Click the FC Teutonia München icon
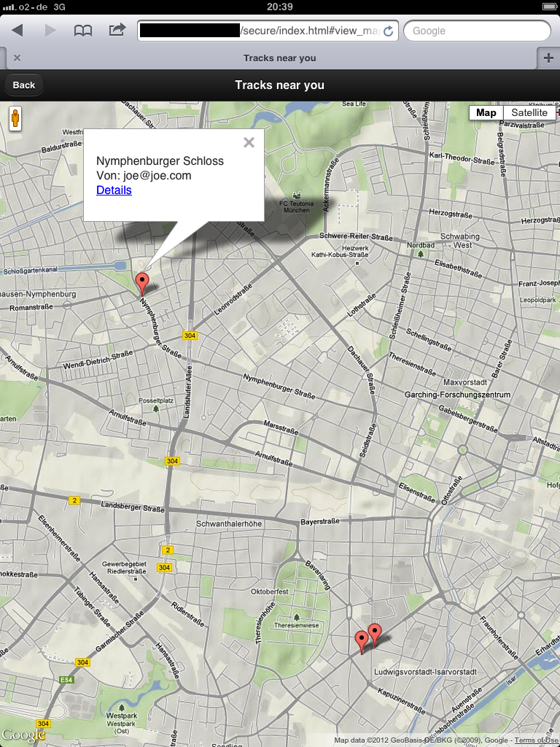The height and width of the screenshot is (747, 560). [x=297, y=196]
